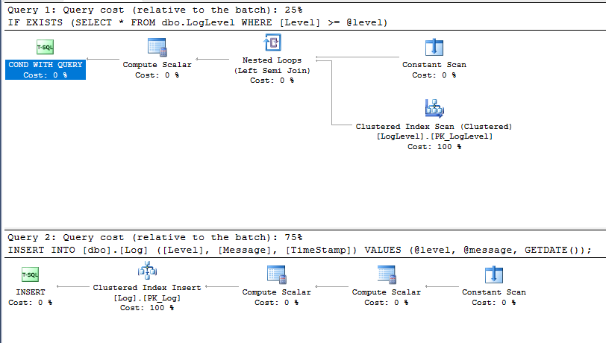Click the [LogLevel].[PK_LogLevel] object name

tap(434, 136)
